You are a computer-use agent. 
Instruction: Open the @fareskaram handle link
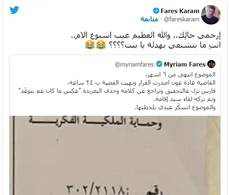181,19
